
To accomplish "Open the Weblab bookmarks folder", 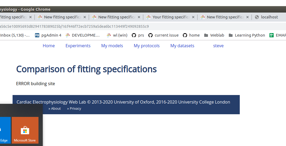I will coord(214,35).
